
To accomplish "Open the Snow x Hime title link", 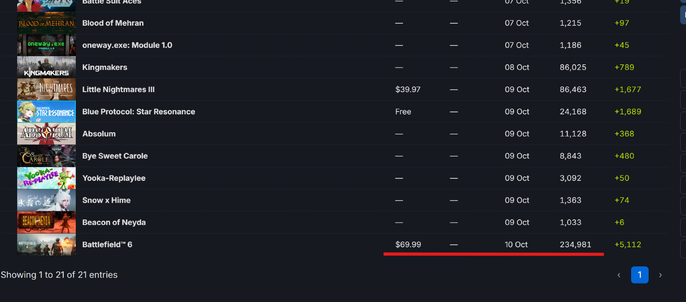I will click(x=106, y=200).
